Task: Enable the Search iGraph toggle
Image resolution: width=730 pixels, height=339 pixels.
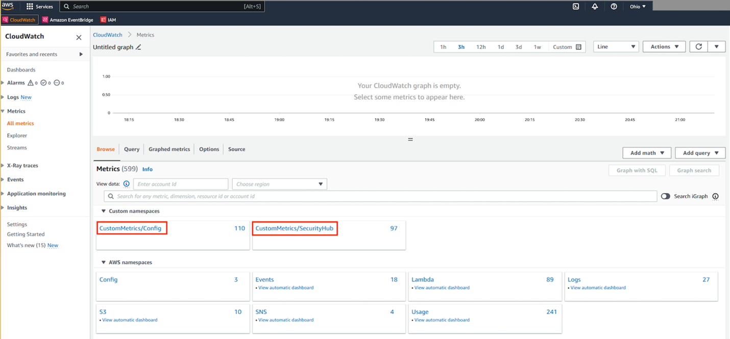Action: 665,196
